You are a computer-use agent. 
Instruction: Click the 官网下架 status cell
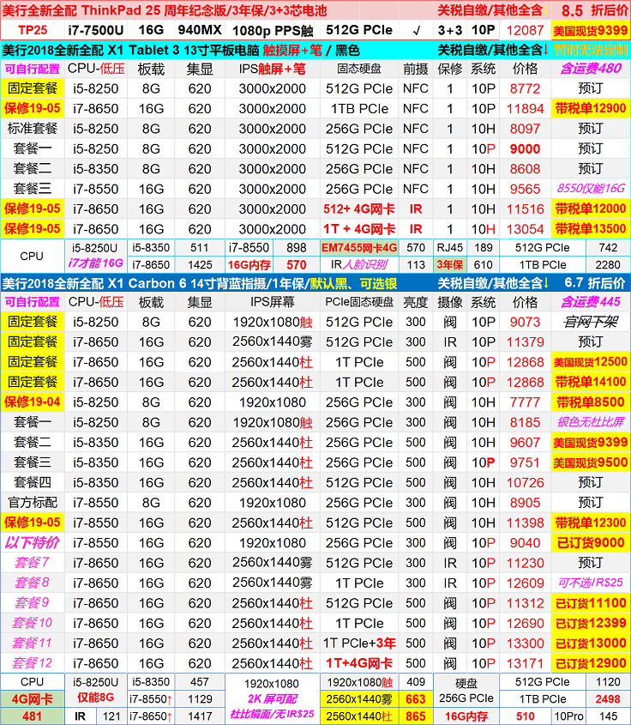(590, 322)
